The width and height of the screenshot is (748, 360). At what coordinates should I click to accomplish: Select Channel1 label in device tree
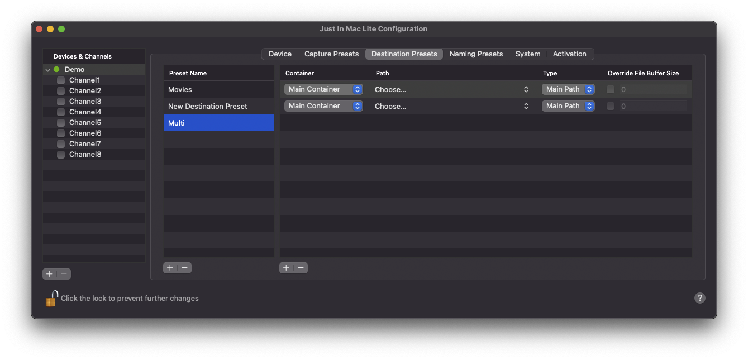point(84,80)
